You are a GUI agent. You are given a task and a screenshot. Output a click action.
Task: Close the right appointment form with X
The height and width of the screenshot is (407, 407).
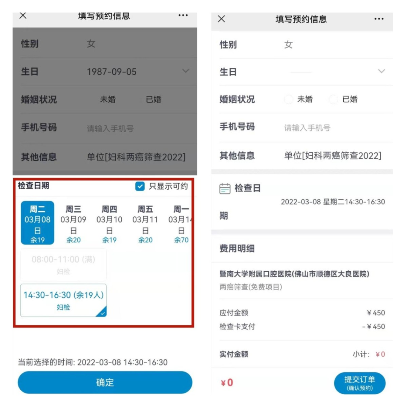[222, 19]
